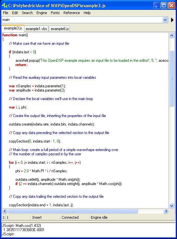Open the Fonts menu
177x239 pixels.
click(x=55, y=13)
